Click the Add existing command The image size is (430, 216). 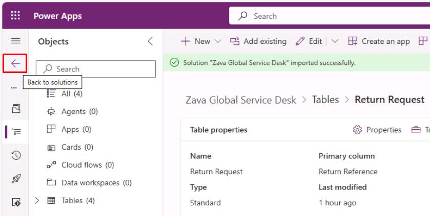(x=258, y=41)
